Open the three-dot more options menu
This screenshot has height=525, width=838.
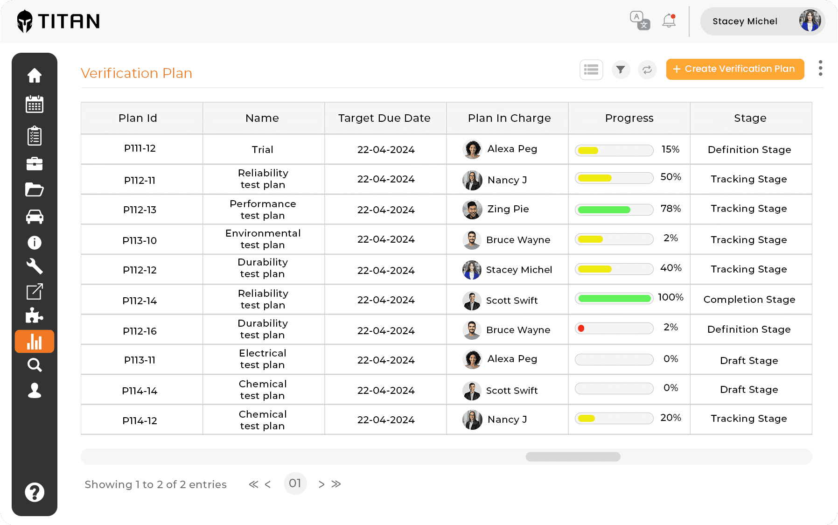click(820, 68)
